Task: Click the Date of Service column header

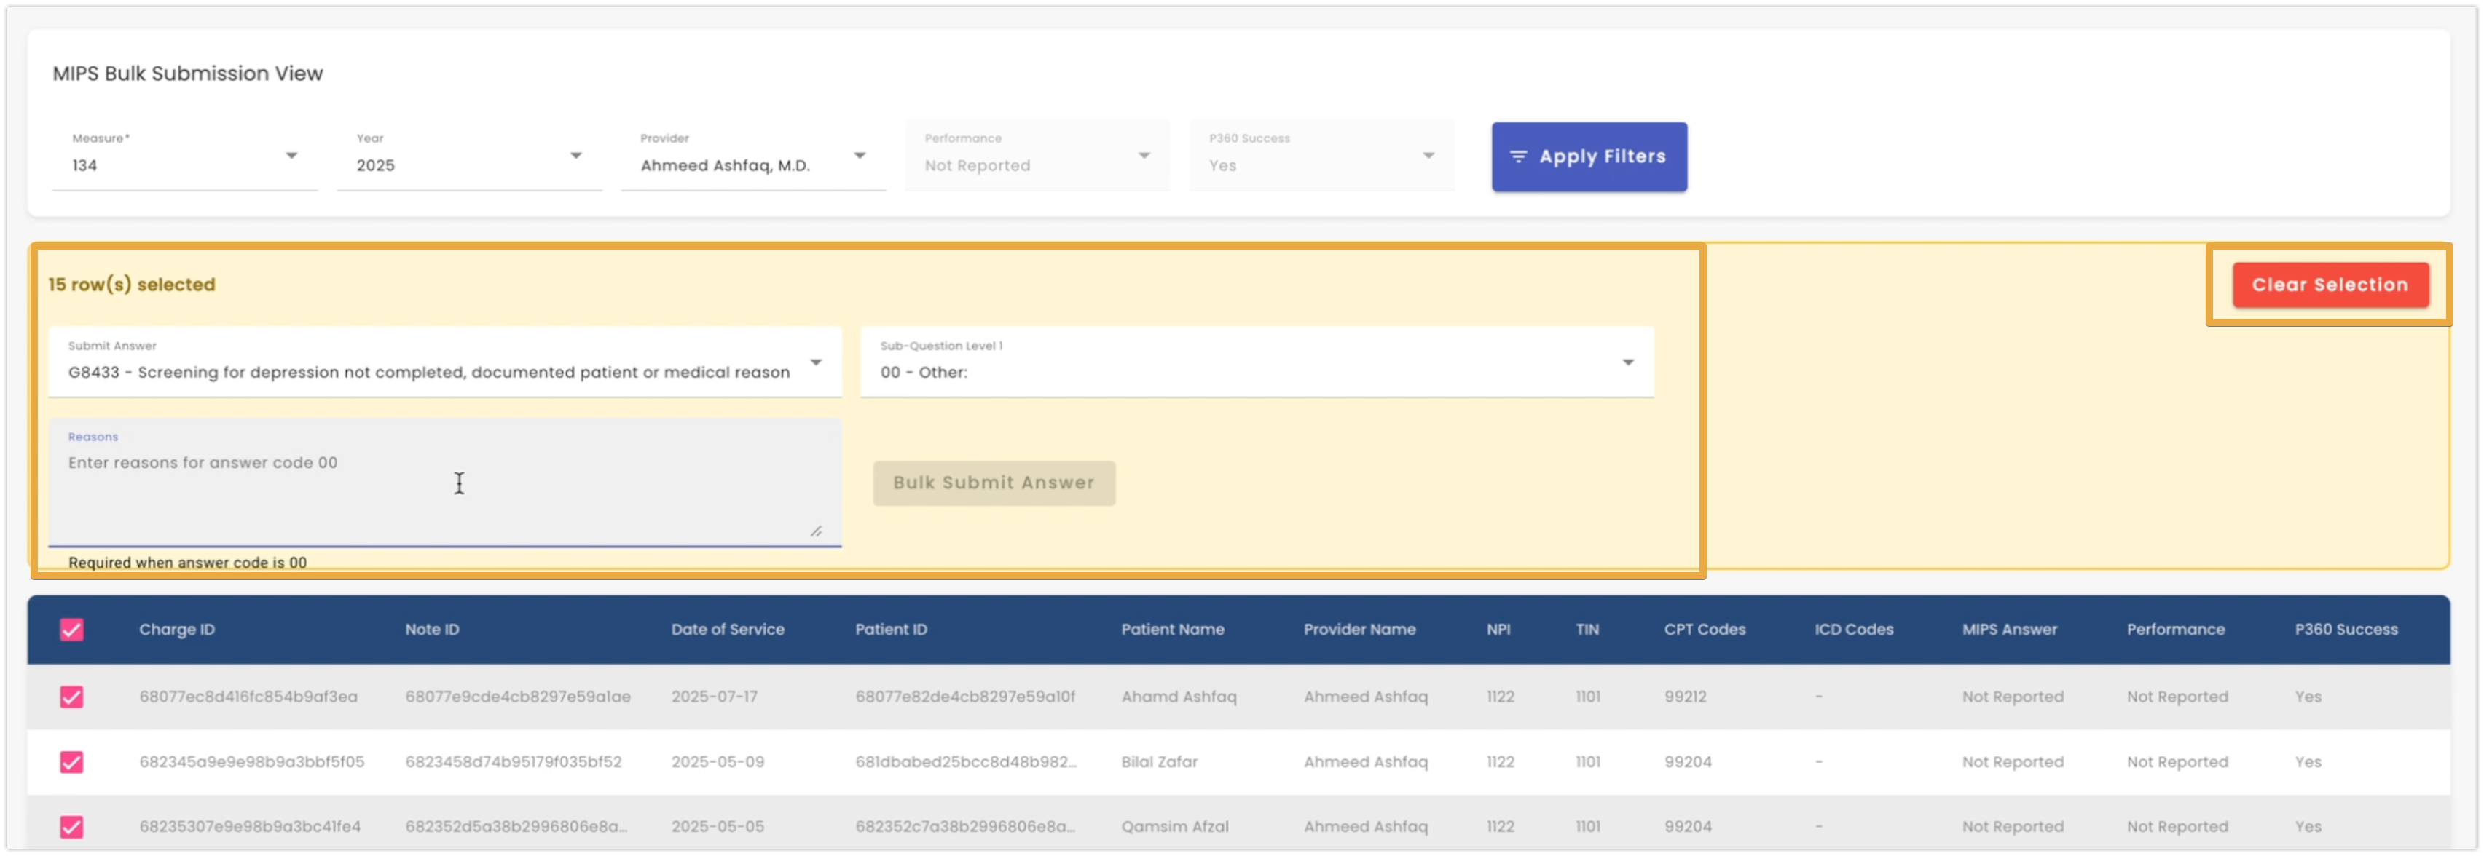Action: point(728,630)
